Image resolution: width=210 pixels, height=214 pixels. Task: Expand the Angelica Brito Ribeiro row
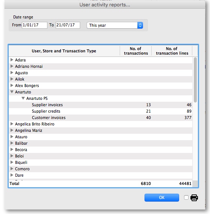pos(12,124)
